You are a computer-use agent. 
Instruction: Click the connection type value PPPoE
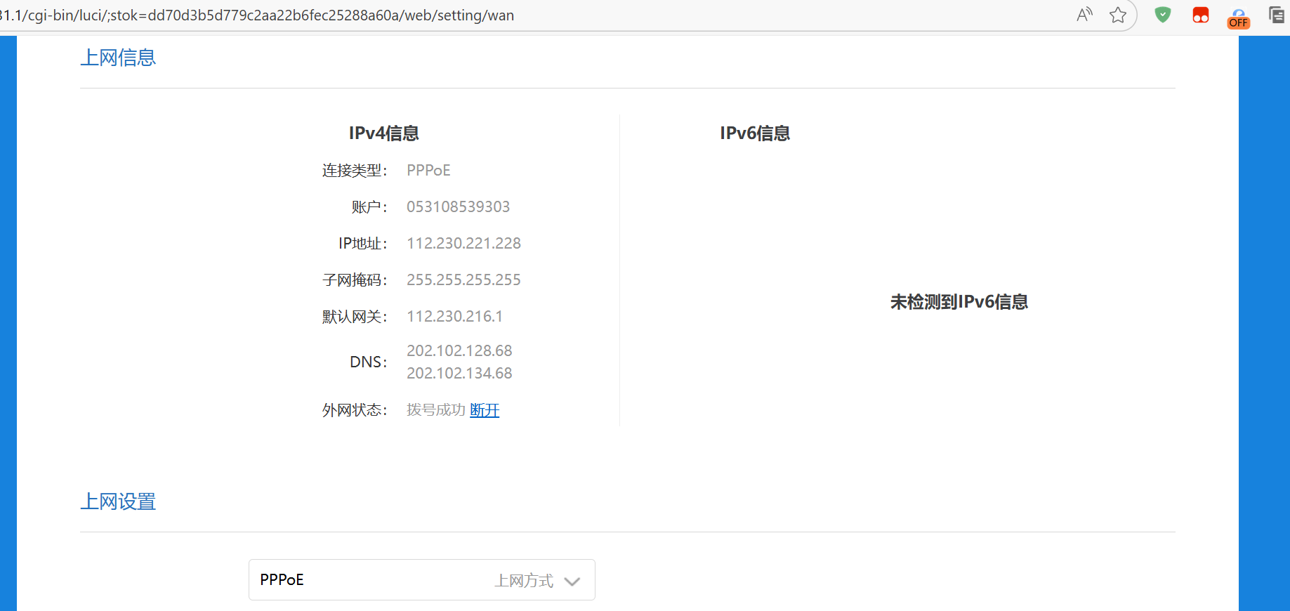pos(428,171)
